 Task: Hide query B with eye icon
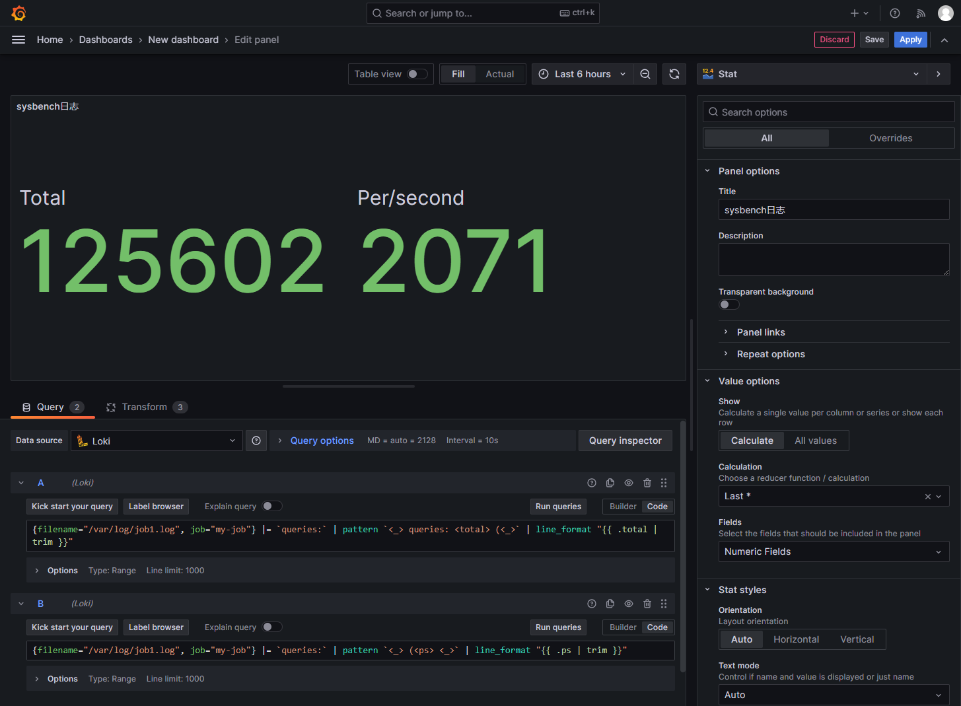(629, 604)
